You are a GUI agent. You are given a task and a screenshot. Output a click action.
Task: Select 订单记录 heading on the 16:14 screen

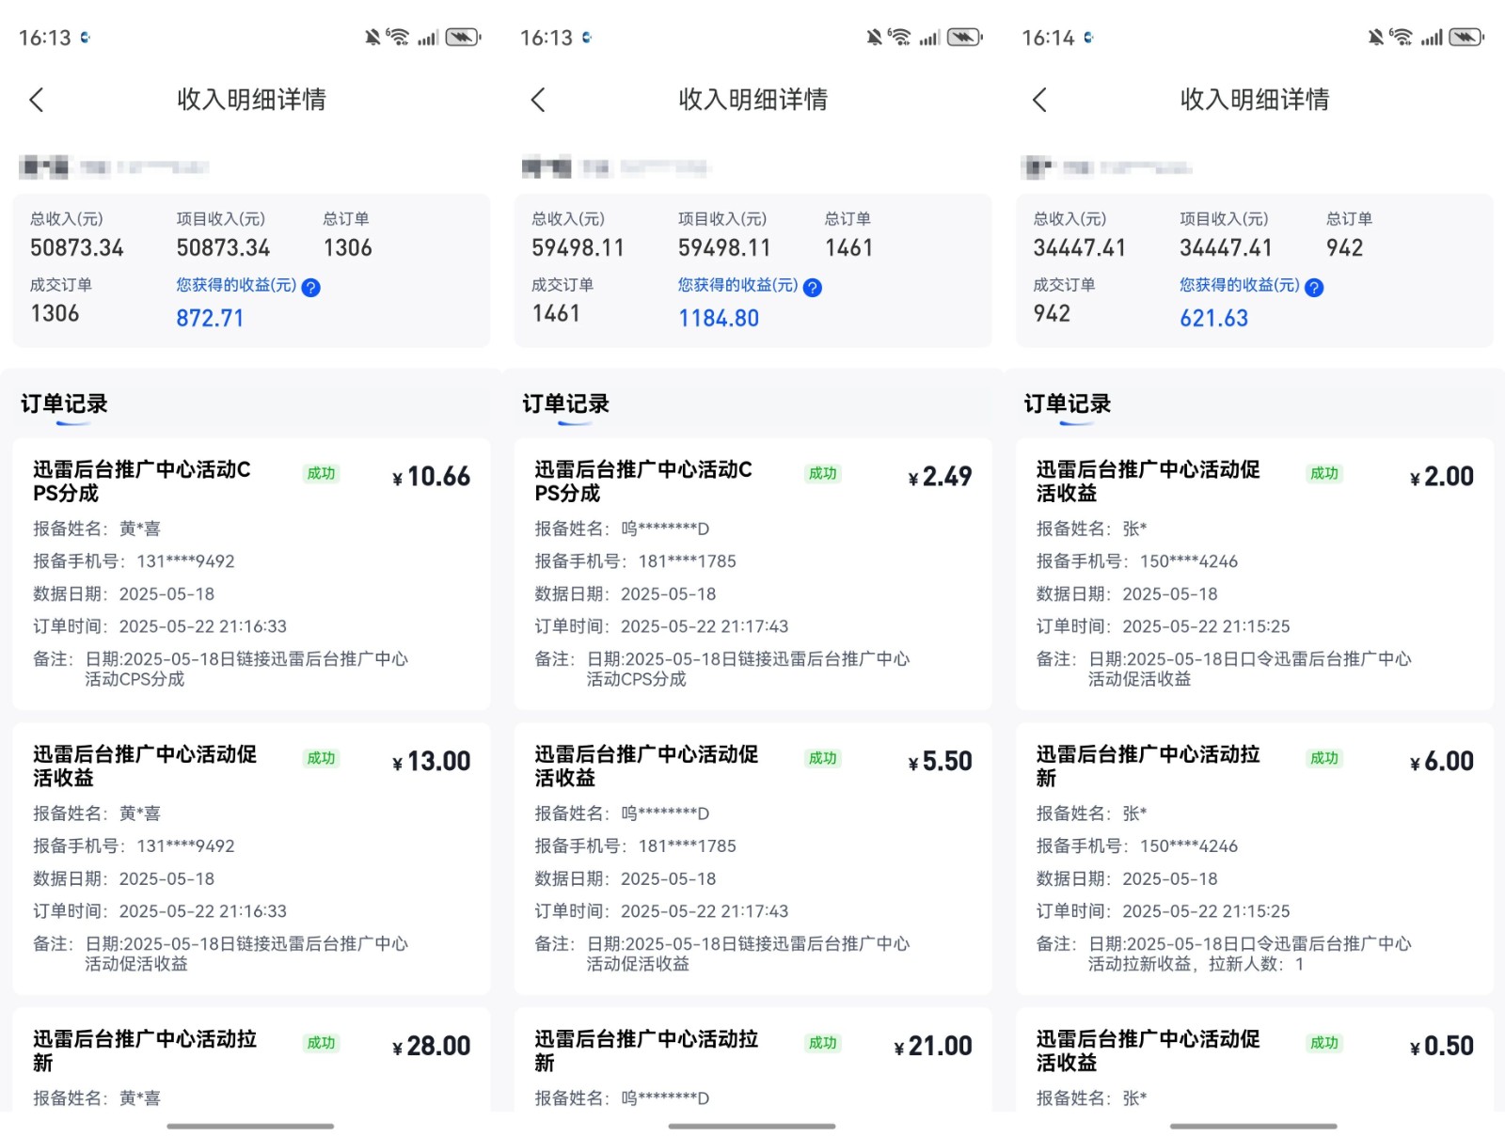tap(1067, 404)
